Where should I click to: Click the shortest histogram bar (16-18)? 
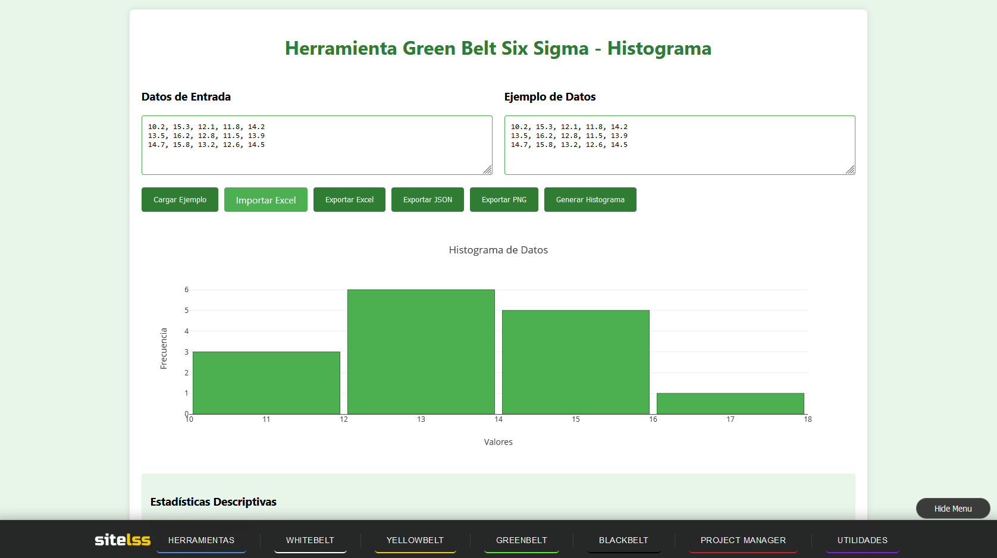(x=730, y=403)
